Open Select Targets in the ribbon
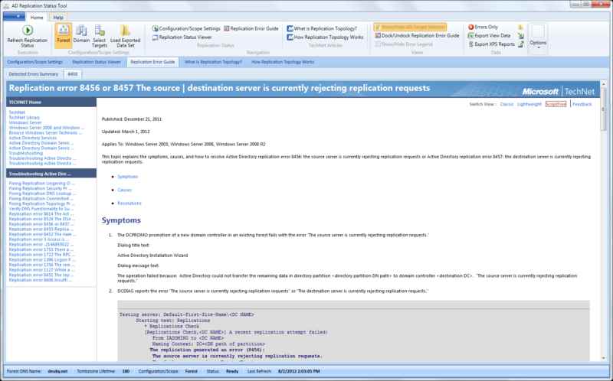 click(x=100, y=36)
